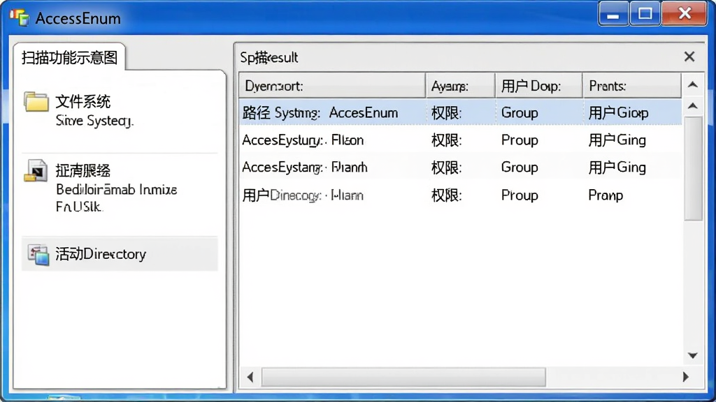The width and height of the screenshot is (716, 402).
Task: Switch to the 扫描功能示意图 tab
Action: coord(69,57)
